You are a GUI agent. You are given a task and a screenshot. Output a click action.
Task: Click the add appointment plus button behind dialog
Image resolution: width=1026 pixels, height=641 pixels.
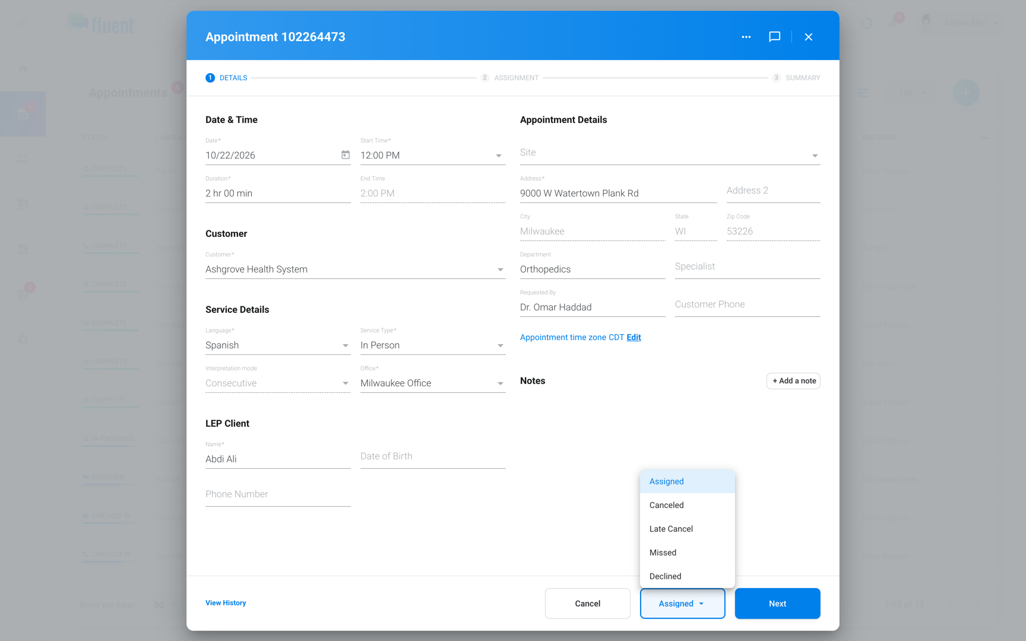click(966, 93)
